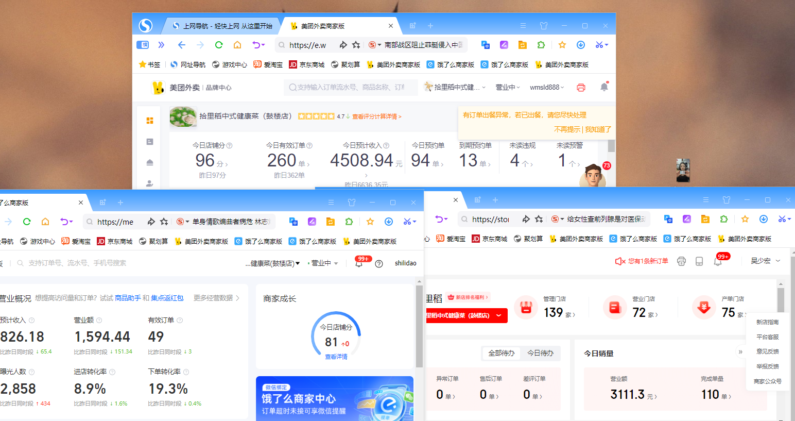Open 京东商城 bookmark in top Meituan browser

click(x=306, y=64)
